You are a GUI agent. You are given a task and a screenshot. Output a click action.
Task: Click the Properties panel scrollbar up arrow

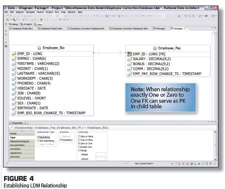point(215,132)
